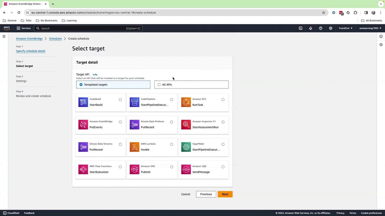Open the All Bookmarks folder

tap(371, 20)
